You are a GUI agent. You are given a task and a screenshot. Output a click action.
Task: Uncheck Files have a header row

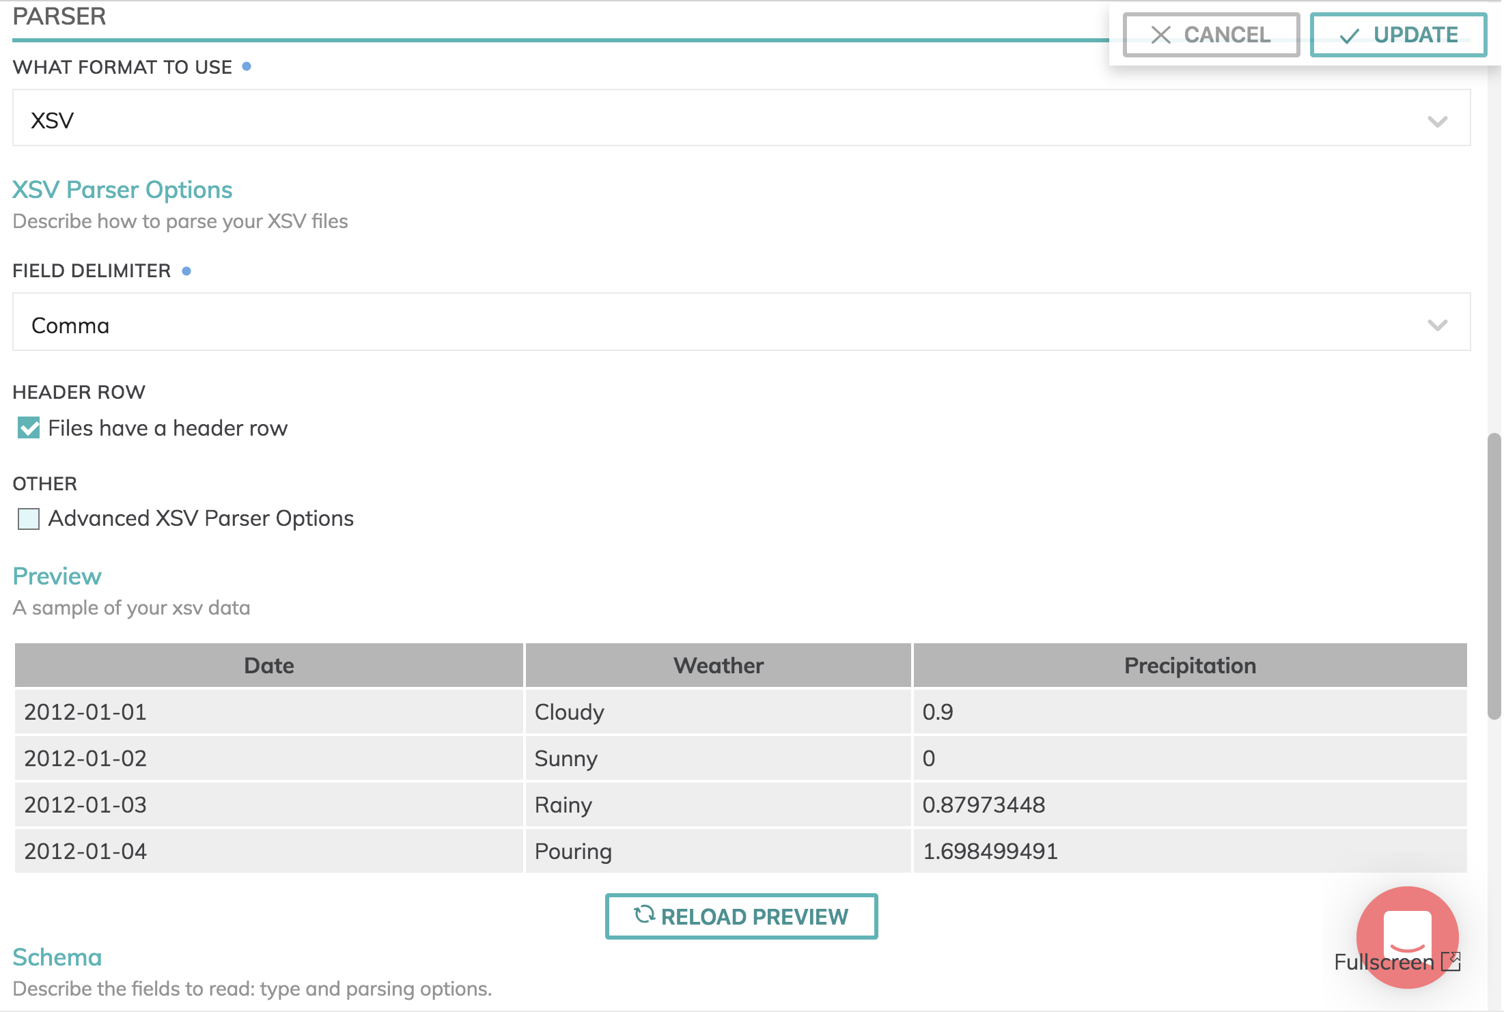(29, 428)
